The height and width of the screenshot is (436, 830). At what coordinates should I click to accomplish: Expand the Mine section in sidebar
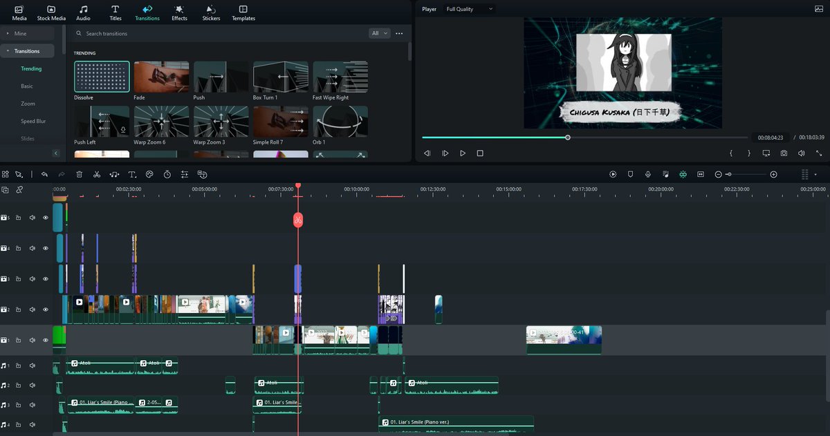point(28,33)
